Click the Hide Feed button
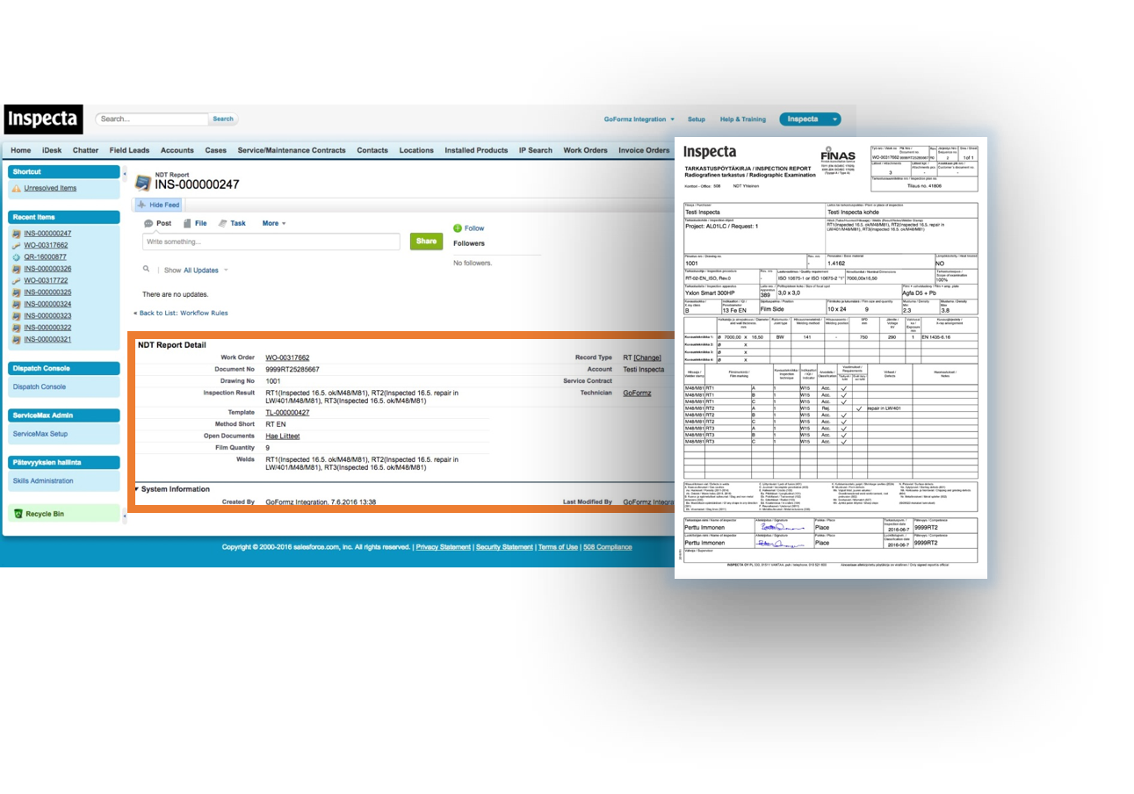 158,205
